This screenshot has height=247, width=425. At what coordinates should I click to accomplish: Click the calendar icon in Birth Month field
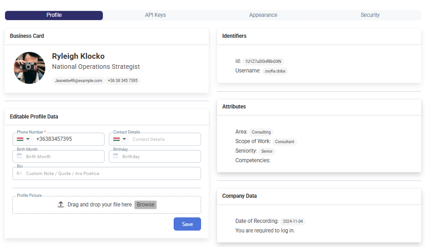click(19, 156)
